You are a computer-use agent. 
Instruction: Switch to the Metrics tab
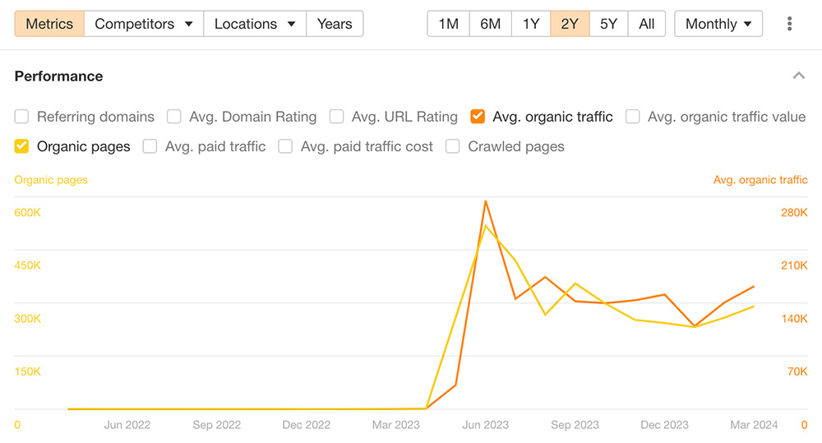point(49,24)
